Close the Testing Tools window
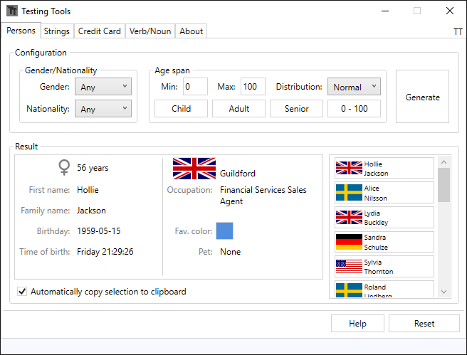Viewport: 467px width, 355px height. 450,11
